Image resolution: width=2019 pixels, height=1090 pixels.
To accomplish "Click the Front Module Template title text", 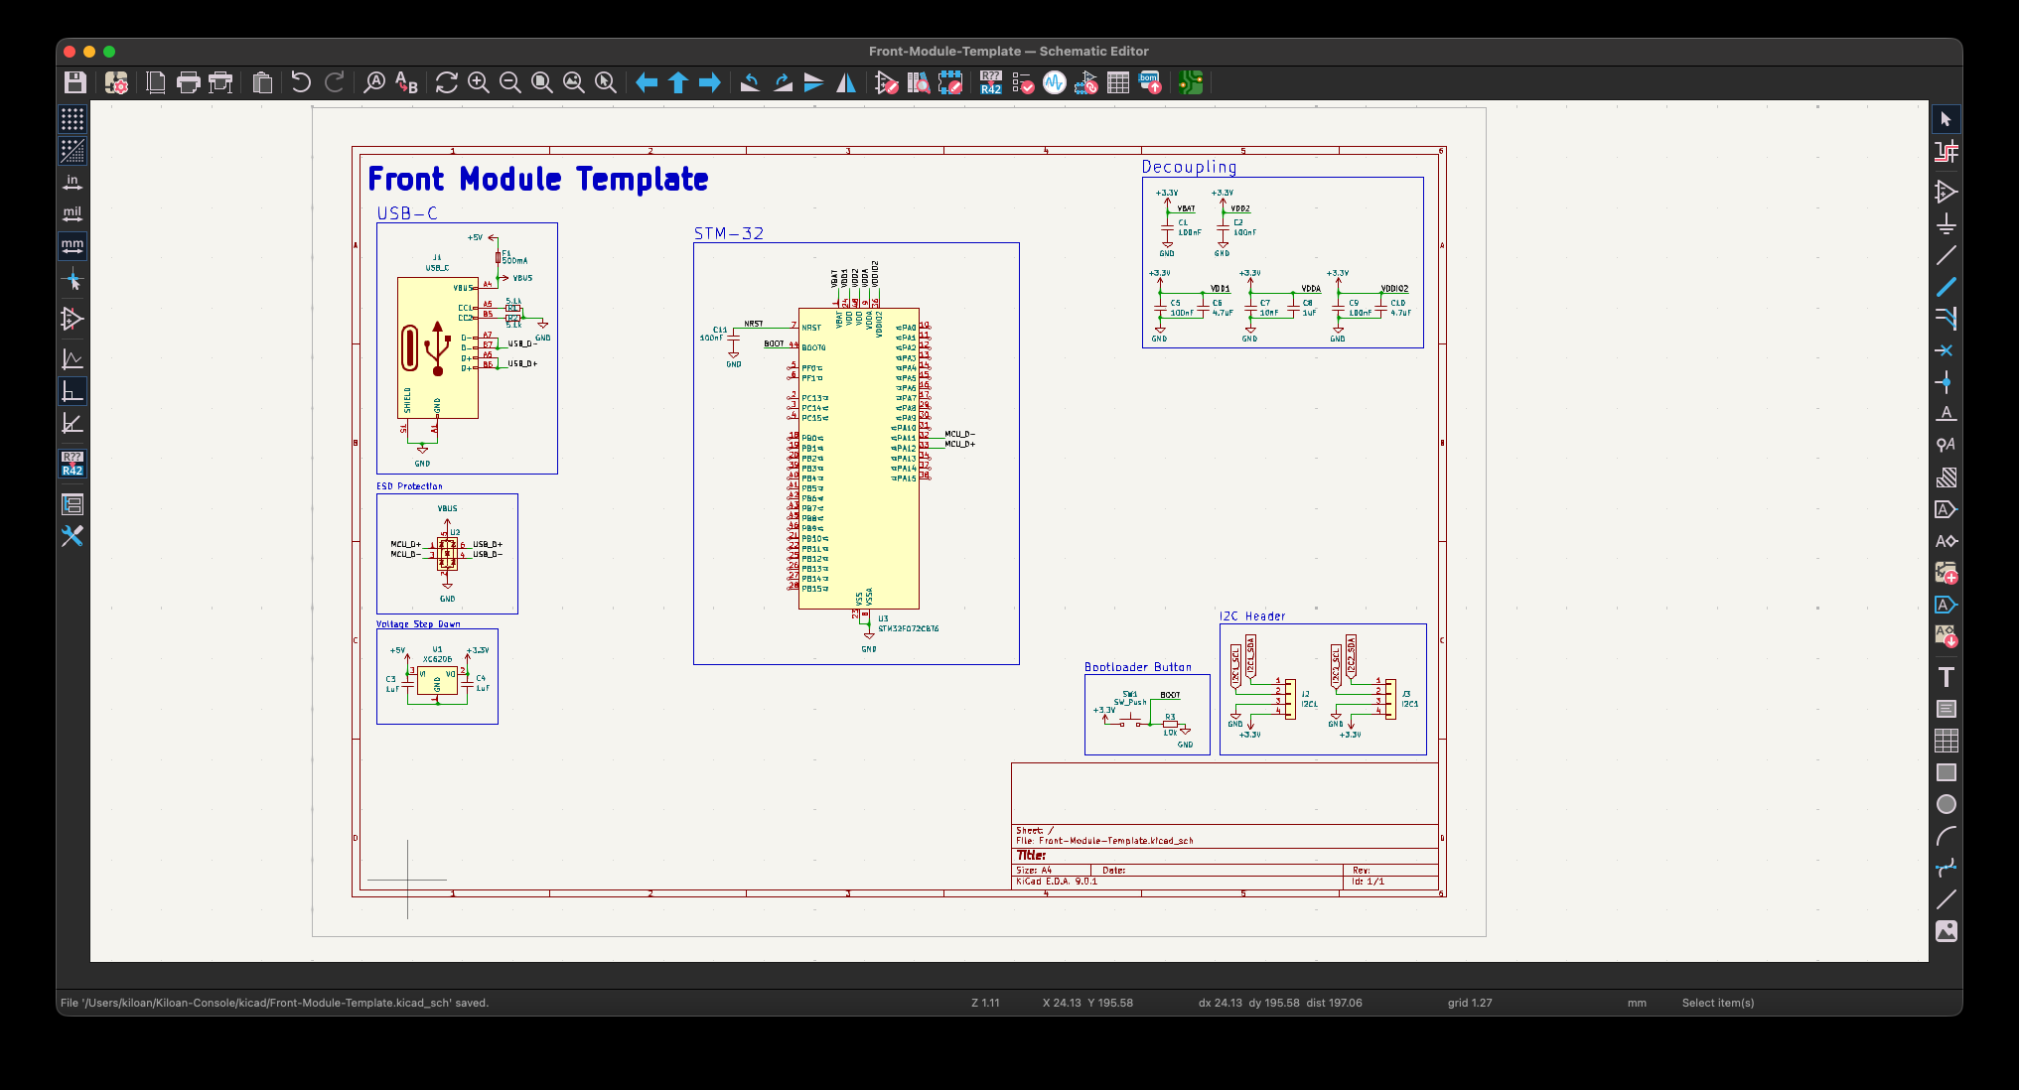I will [x=537, y=180].
